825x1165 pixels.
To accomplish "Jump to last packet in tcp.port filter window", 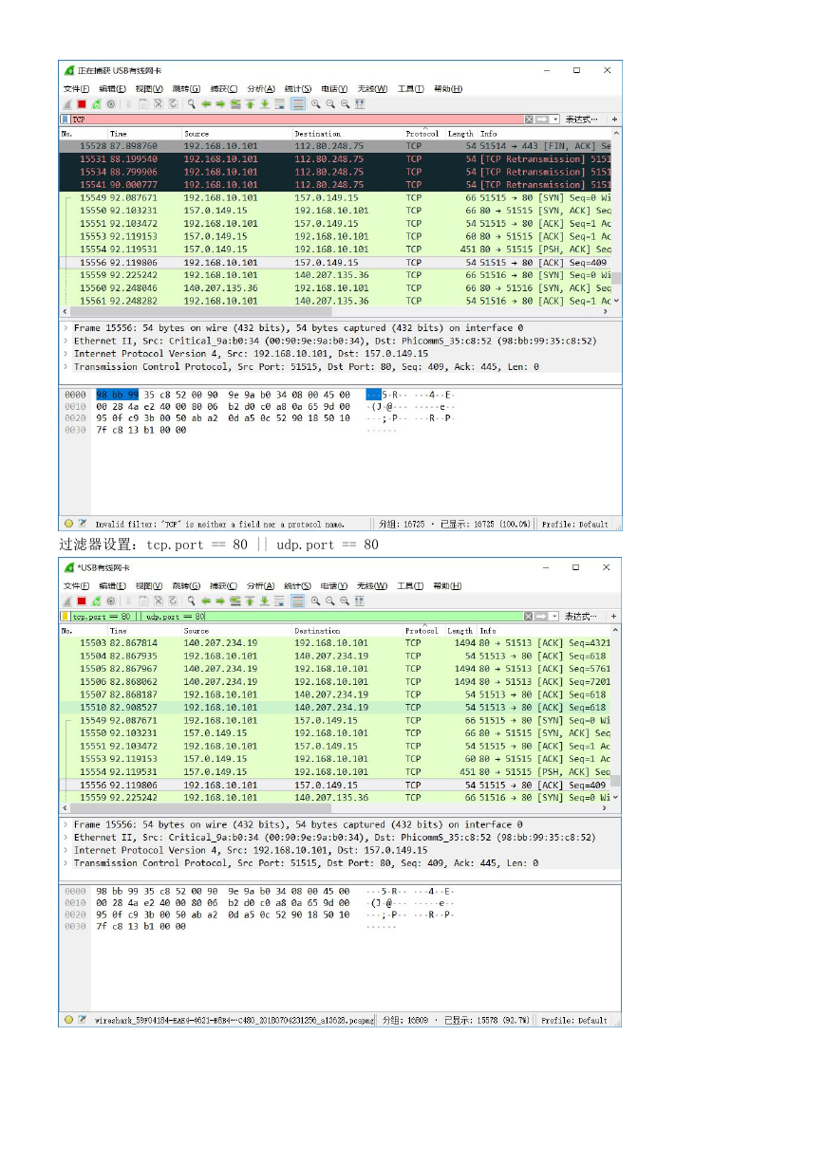I will coord(264,601).
